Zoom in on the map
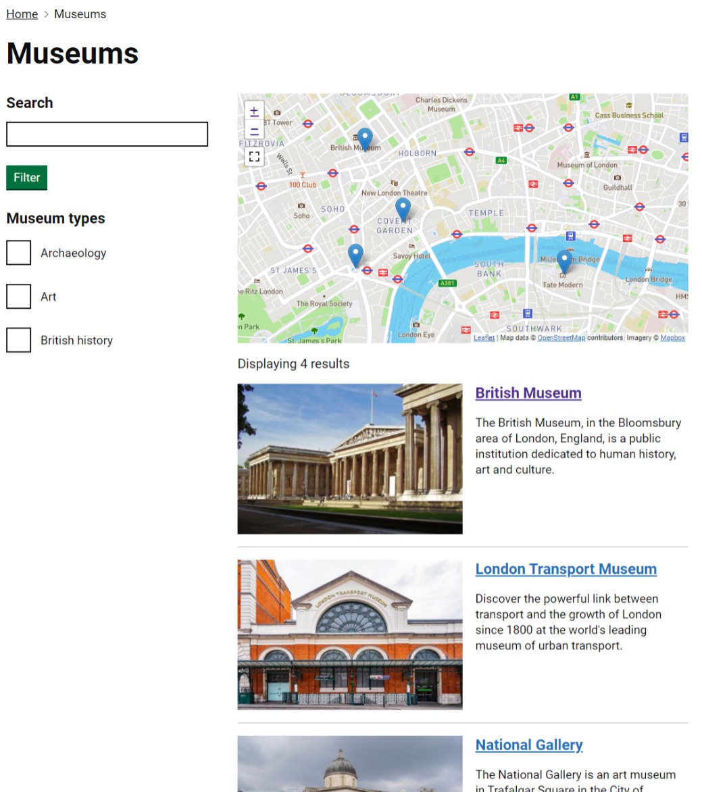The width and height of the screenshot is (702, 792). (254, 111)
